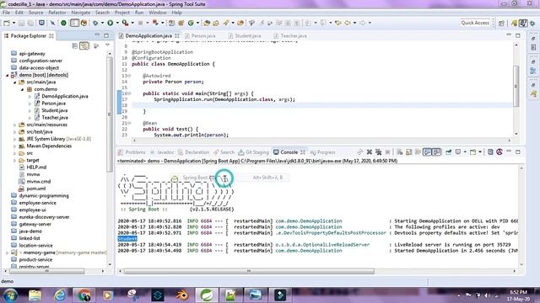540x303 pixels.
Task: Select pom.xml in the project tree
Action: click(35, 189)
